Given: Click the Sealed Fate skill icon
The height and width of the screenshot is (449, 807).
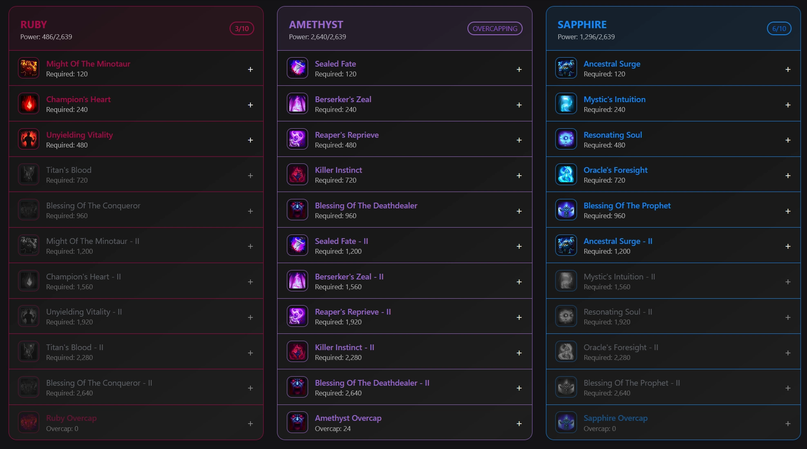Looking at the screenshot, I should pyautogui.click(x=297, y=68).
